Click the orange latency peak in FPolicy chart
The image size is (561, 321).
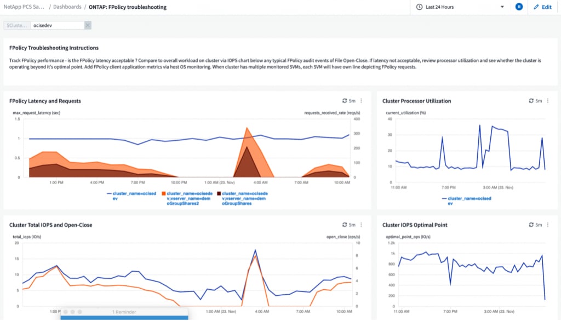pyautogui.click(x=247, y=128)
